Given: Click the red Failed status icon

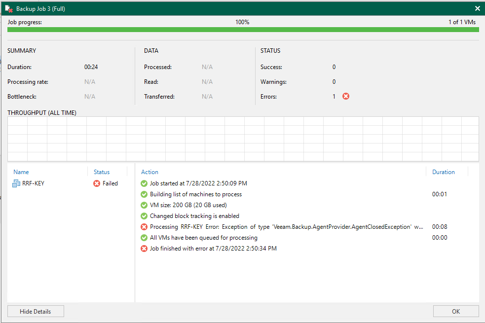Looking at the screenshot, I should pos(97,183).
